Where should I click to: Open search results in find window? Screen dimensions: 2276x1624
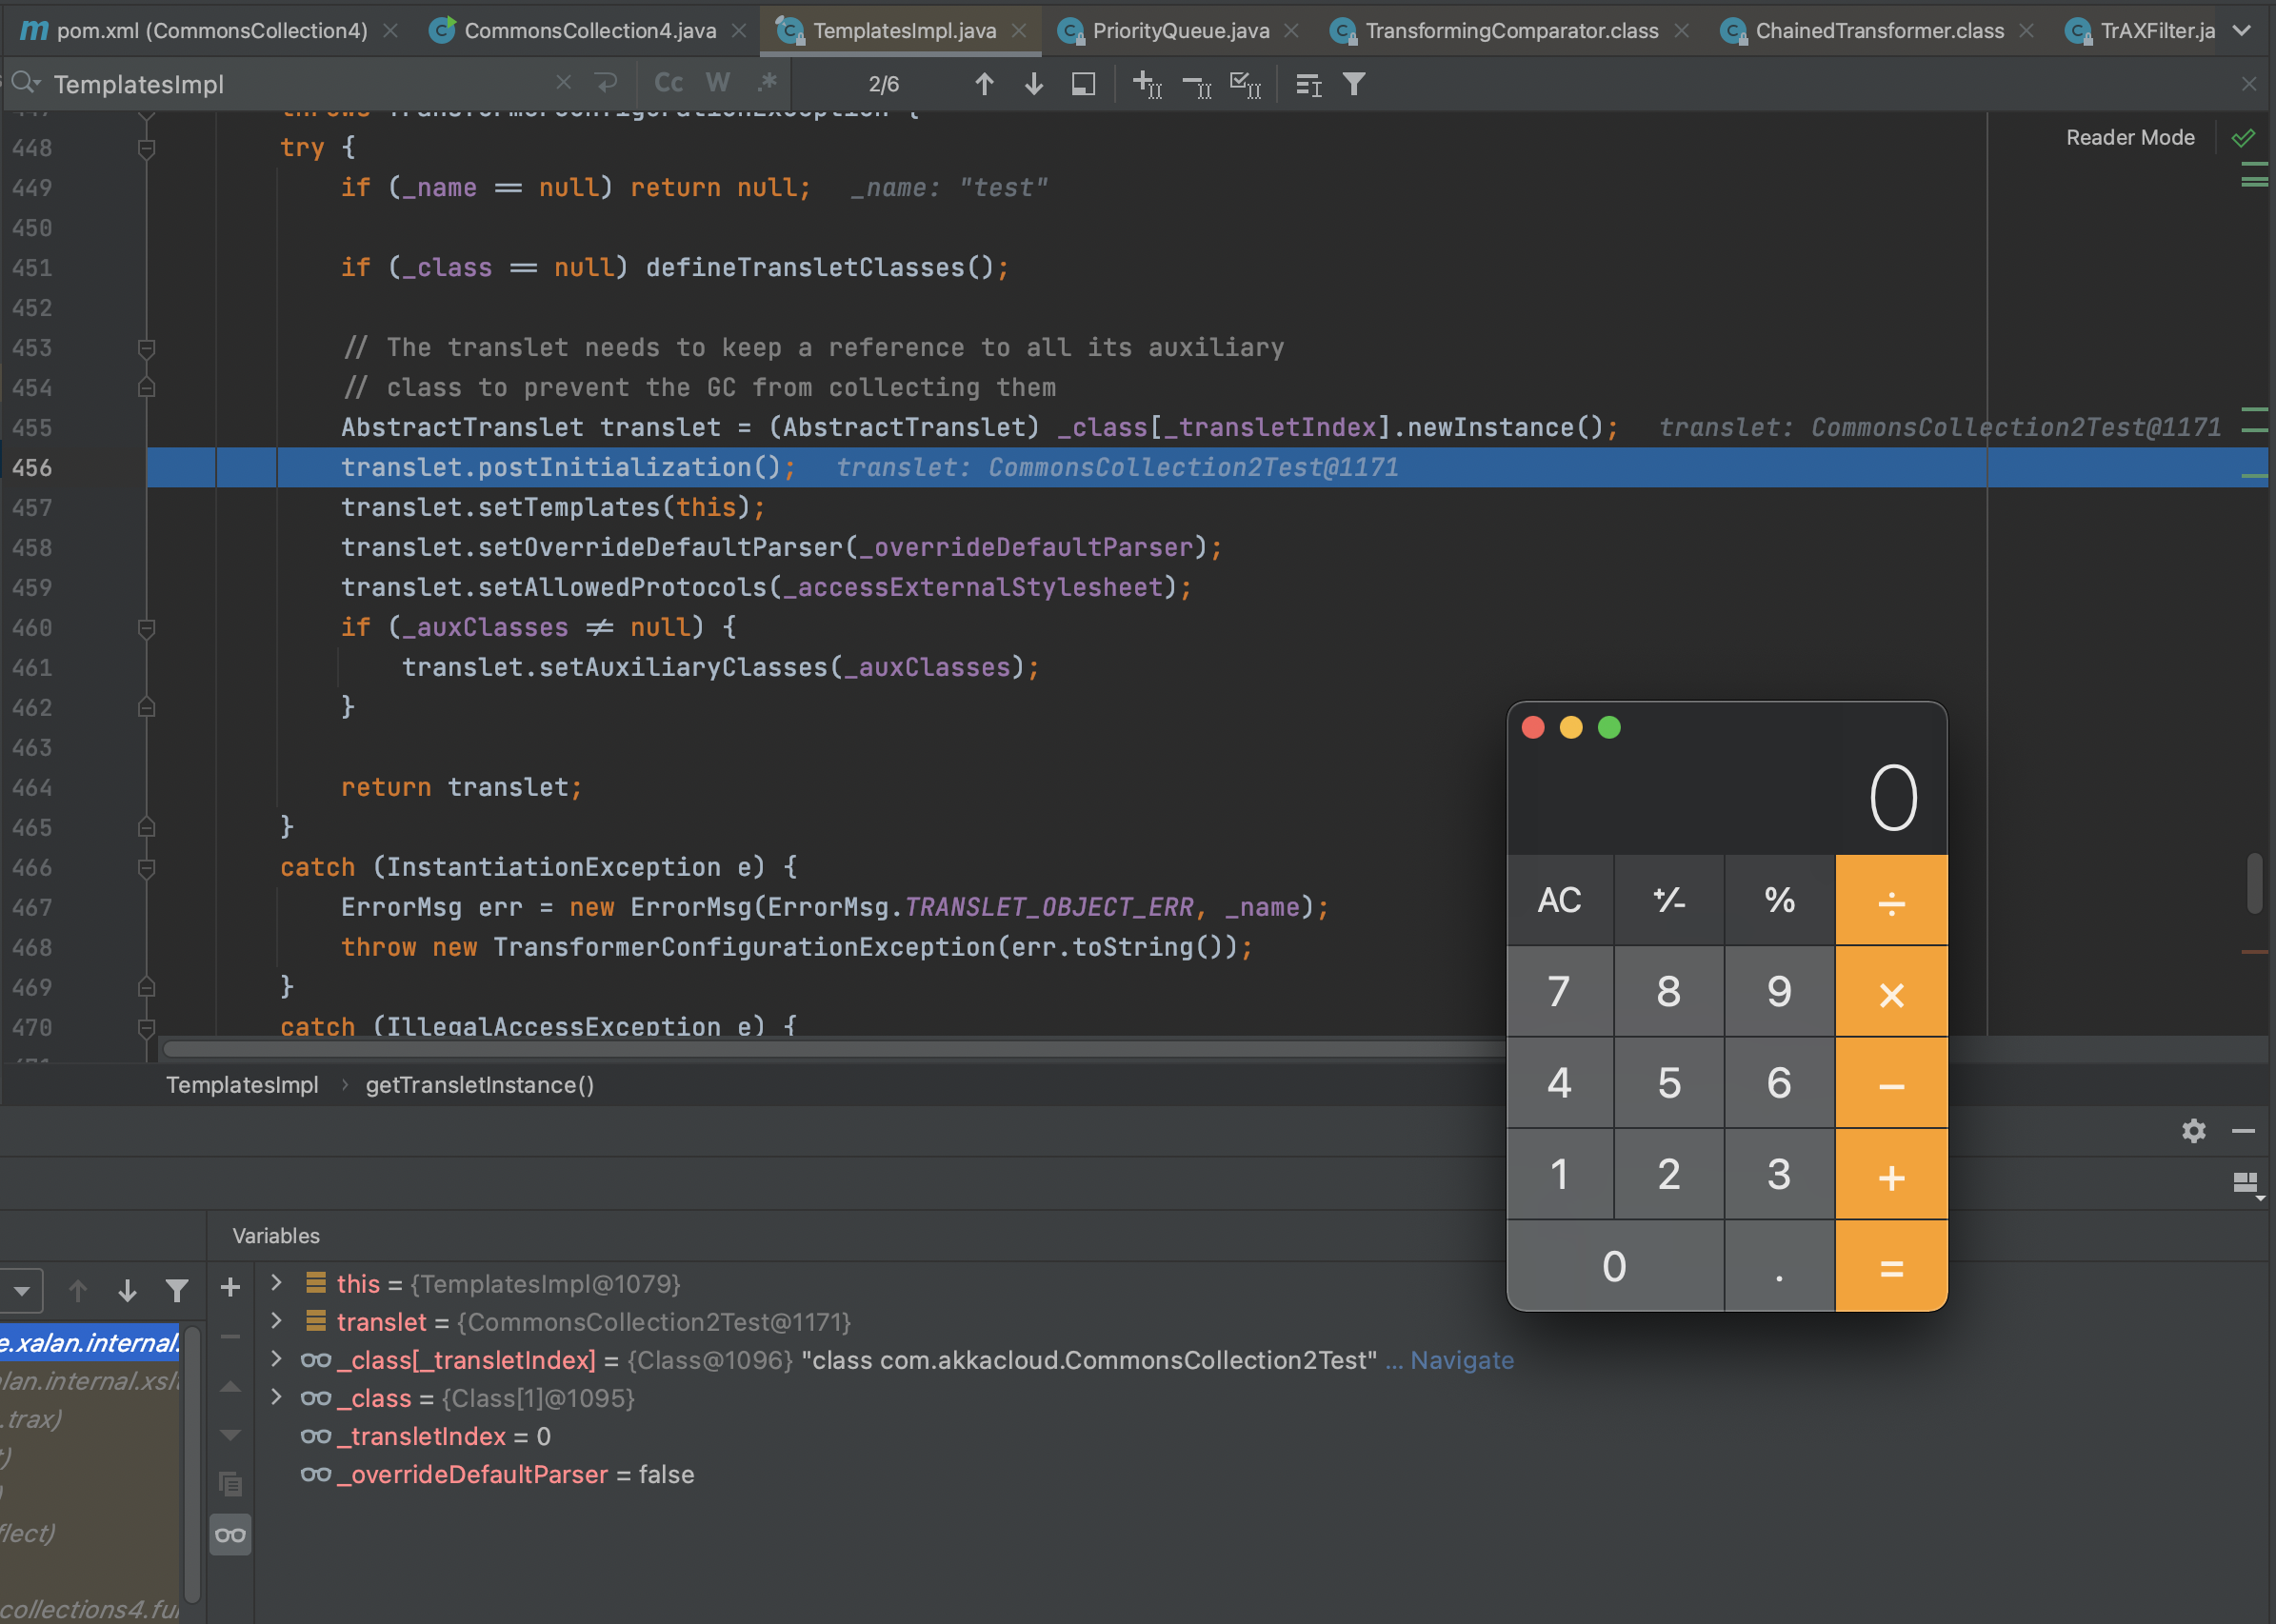tap(1308, 84)
